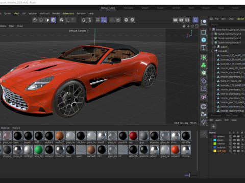Click the globe Sky/Environment icon

pos(204,107)
